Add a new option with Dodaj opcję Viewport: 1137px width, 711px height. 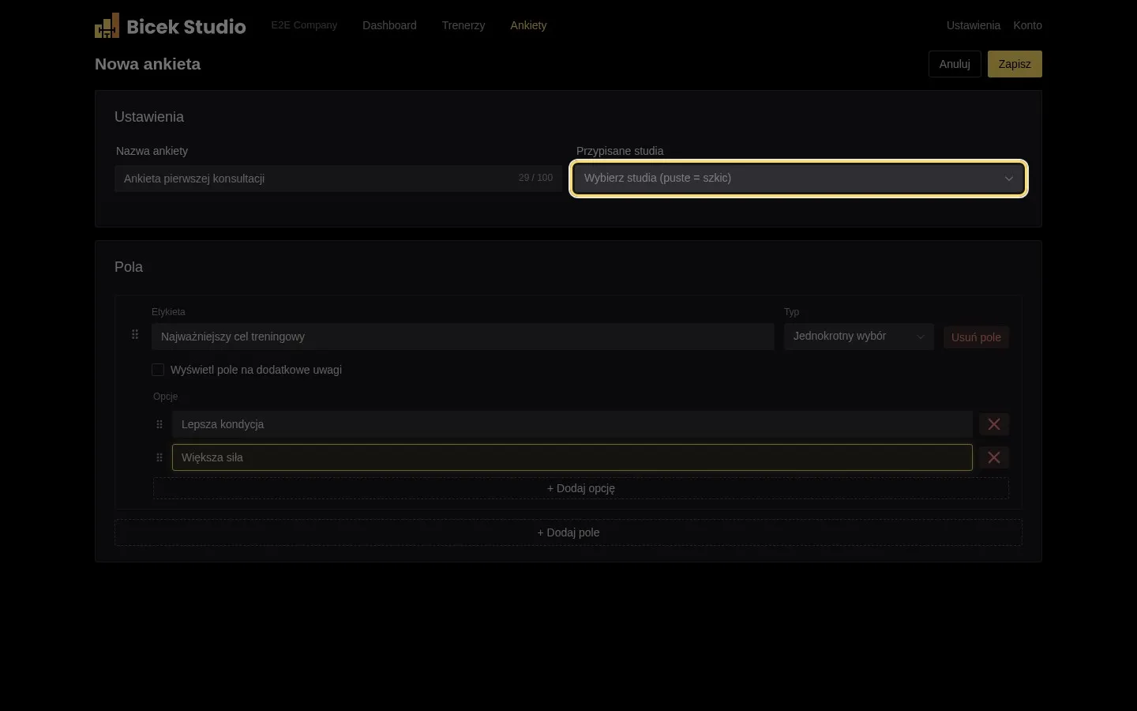(581, 488)
